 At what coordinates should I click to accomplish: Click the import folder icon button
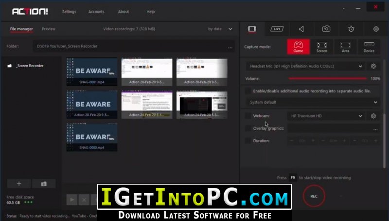click(44, 184)
